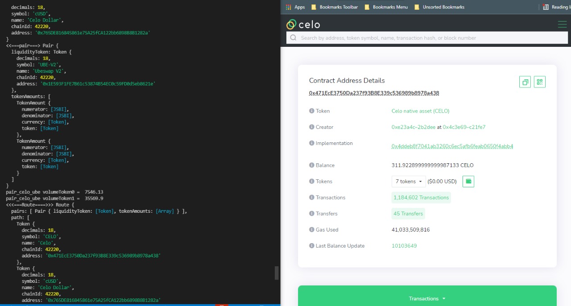Click the terminal liquidityToken: Token { line
The width and height of the screenshot is (571, 306).
point(41,52)
